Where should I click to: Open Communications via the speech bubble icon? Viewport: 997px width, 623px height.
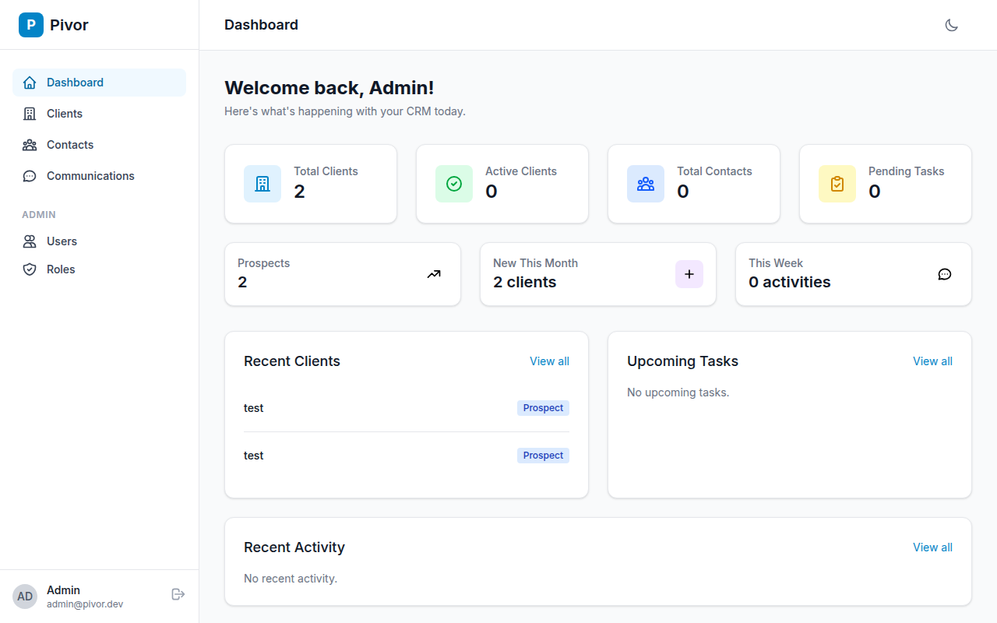(29, 175)
